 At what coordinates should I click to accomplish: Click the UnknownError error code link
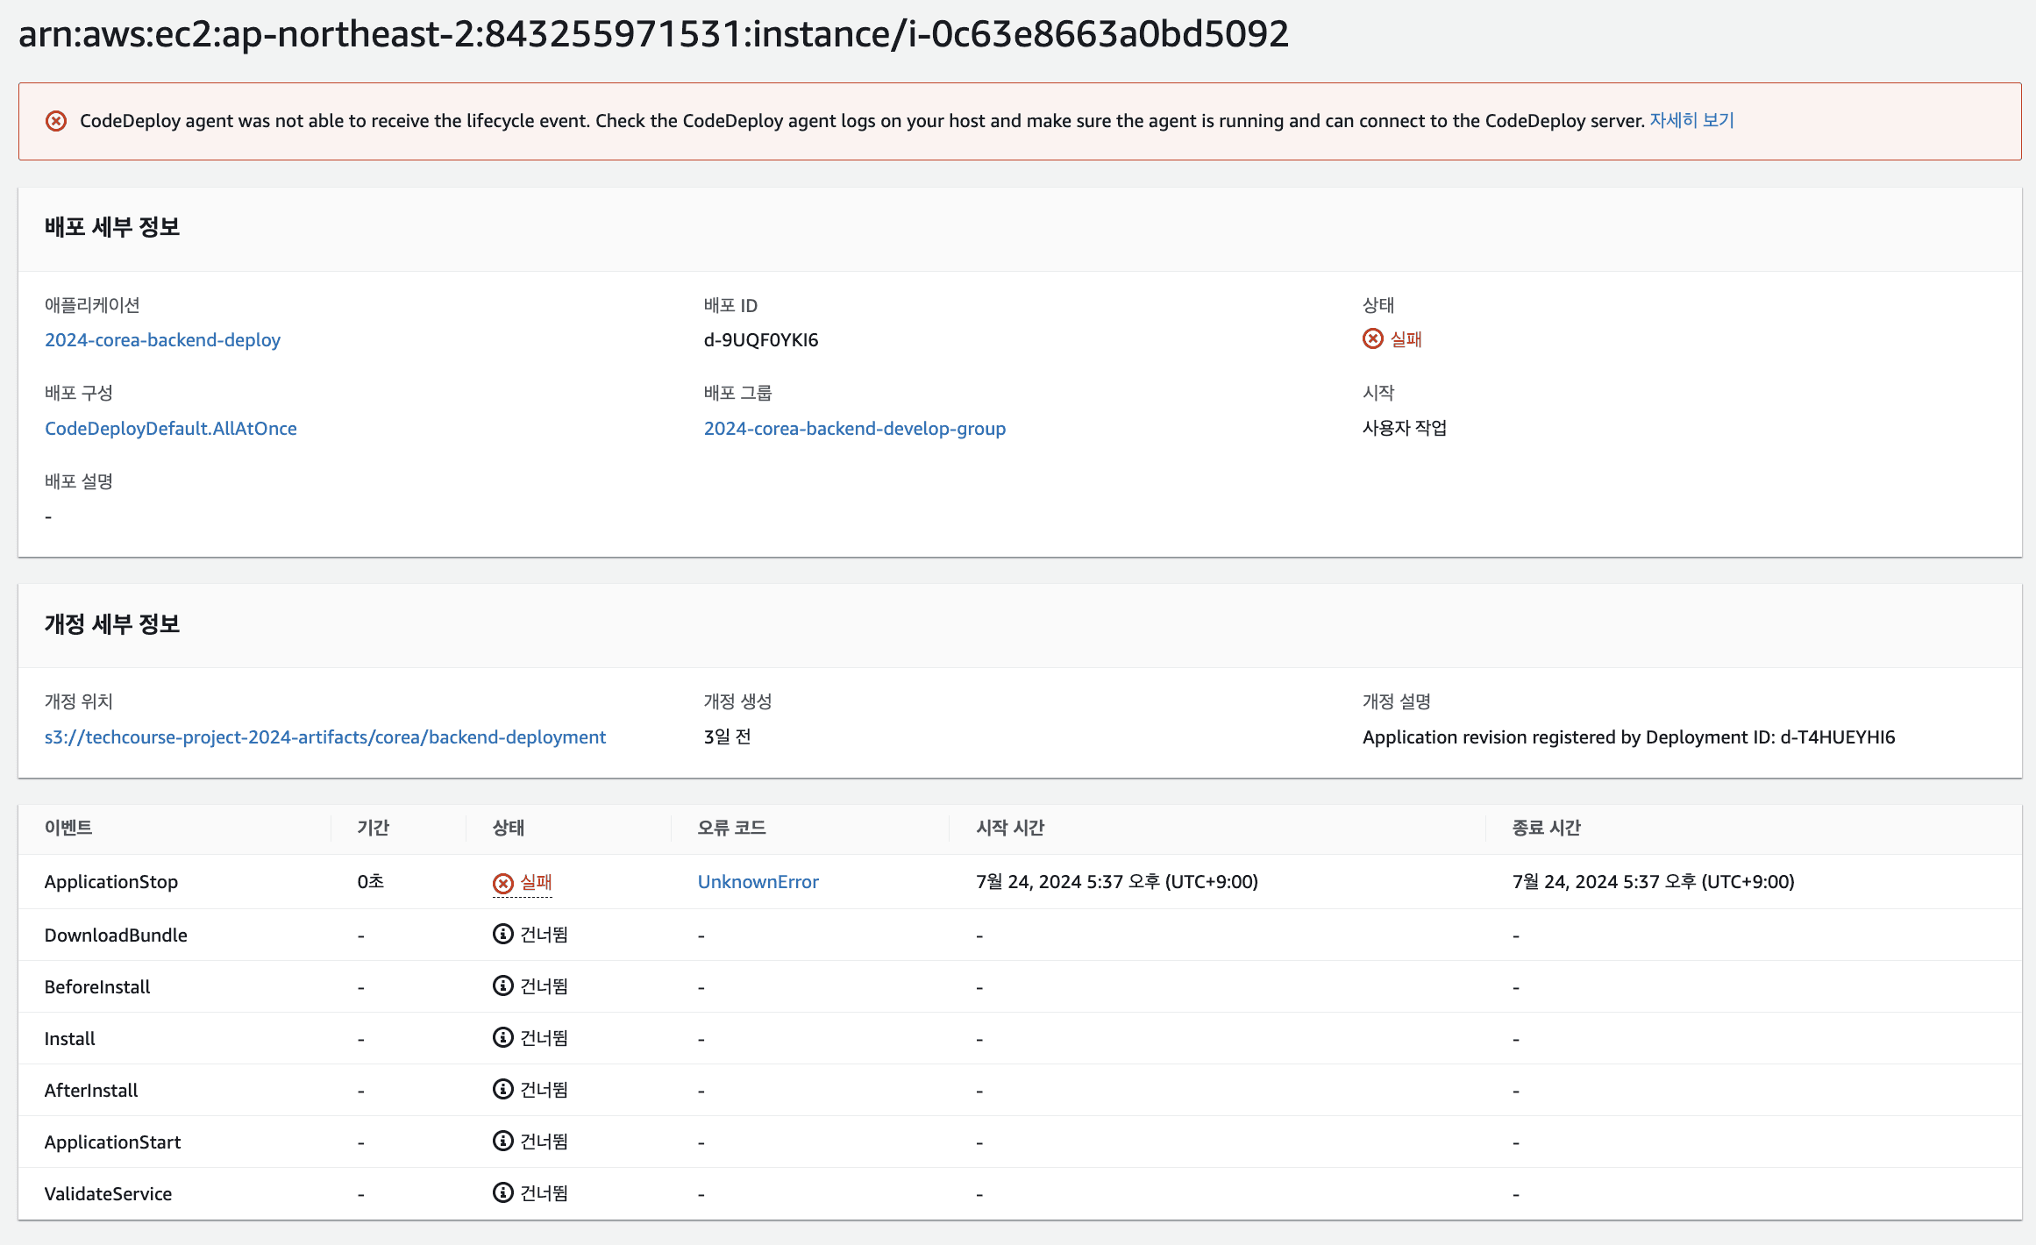758,882
